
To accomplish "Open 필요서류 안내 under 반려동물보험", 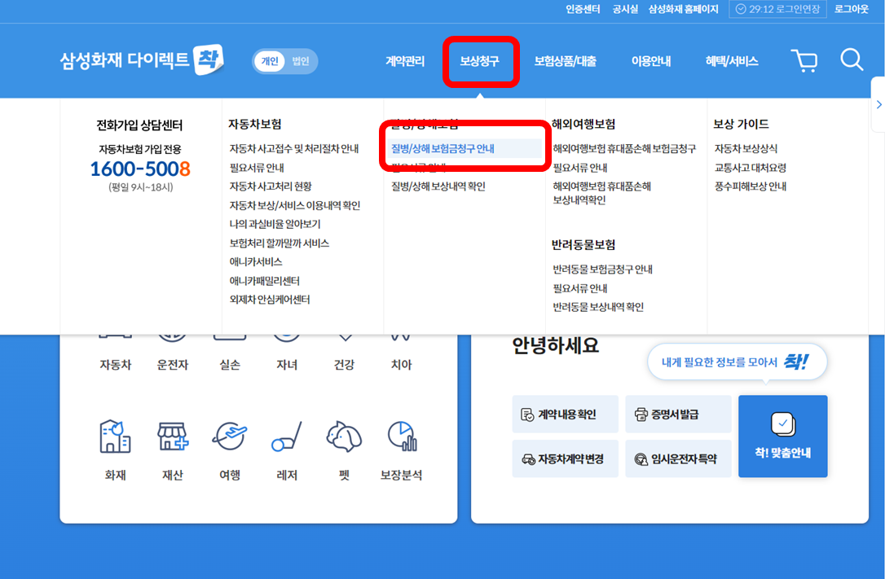I will (x=580, y=288).
